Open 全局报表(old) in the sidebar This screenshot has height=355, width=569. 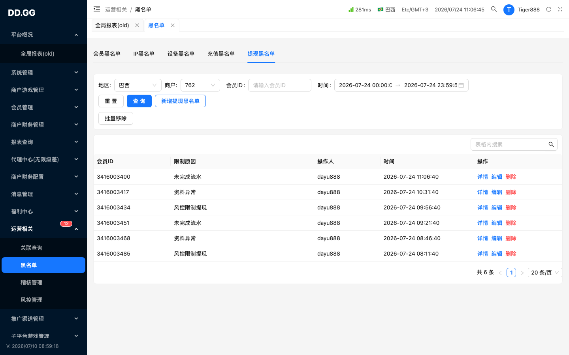tap(43, 54)
